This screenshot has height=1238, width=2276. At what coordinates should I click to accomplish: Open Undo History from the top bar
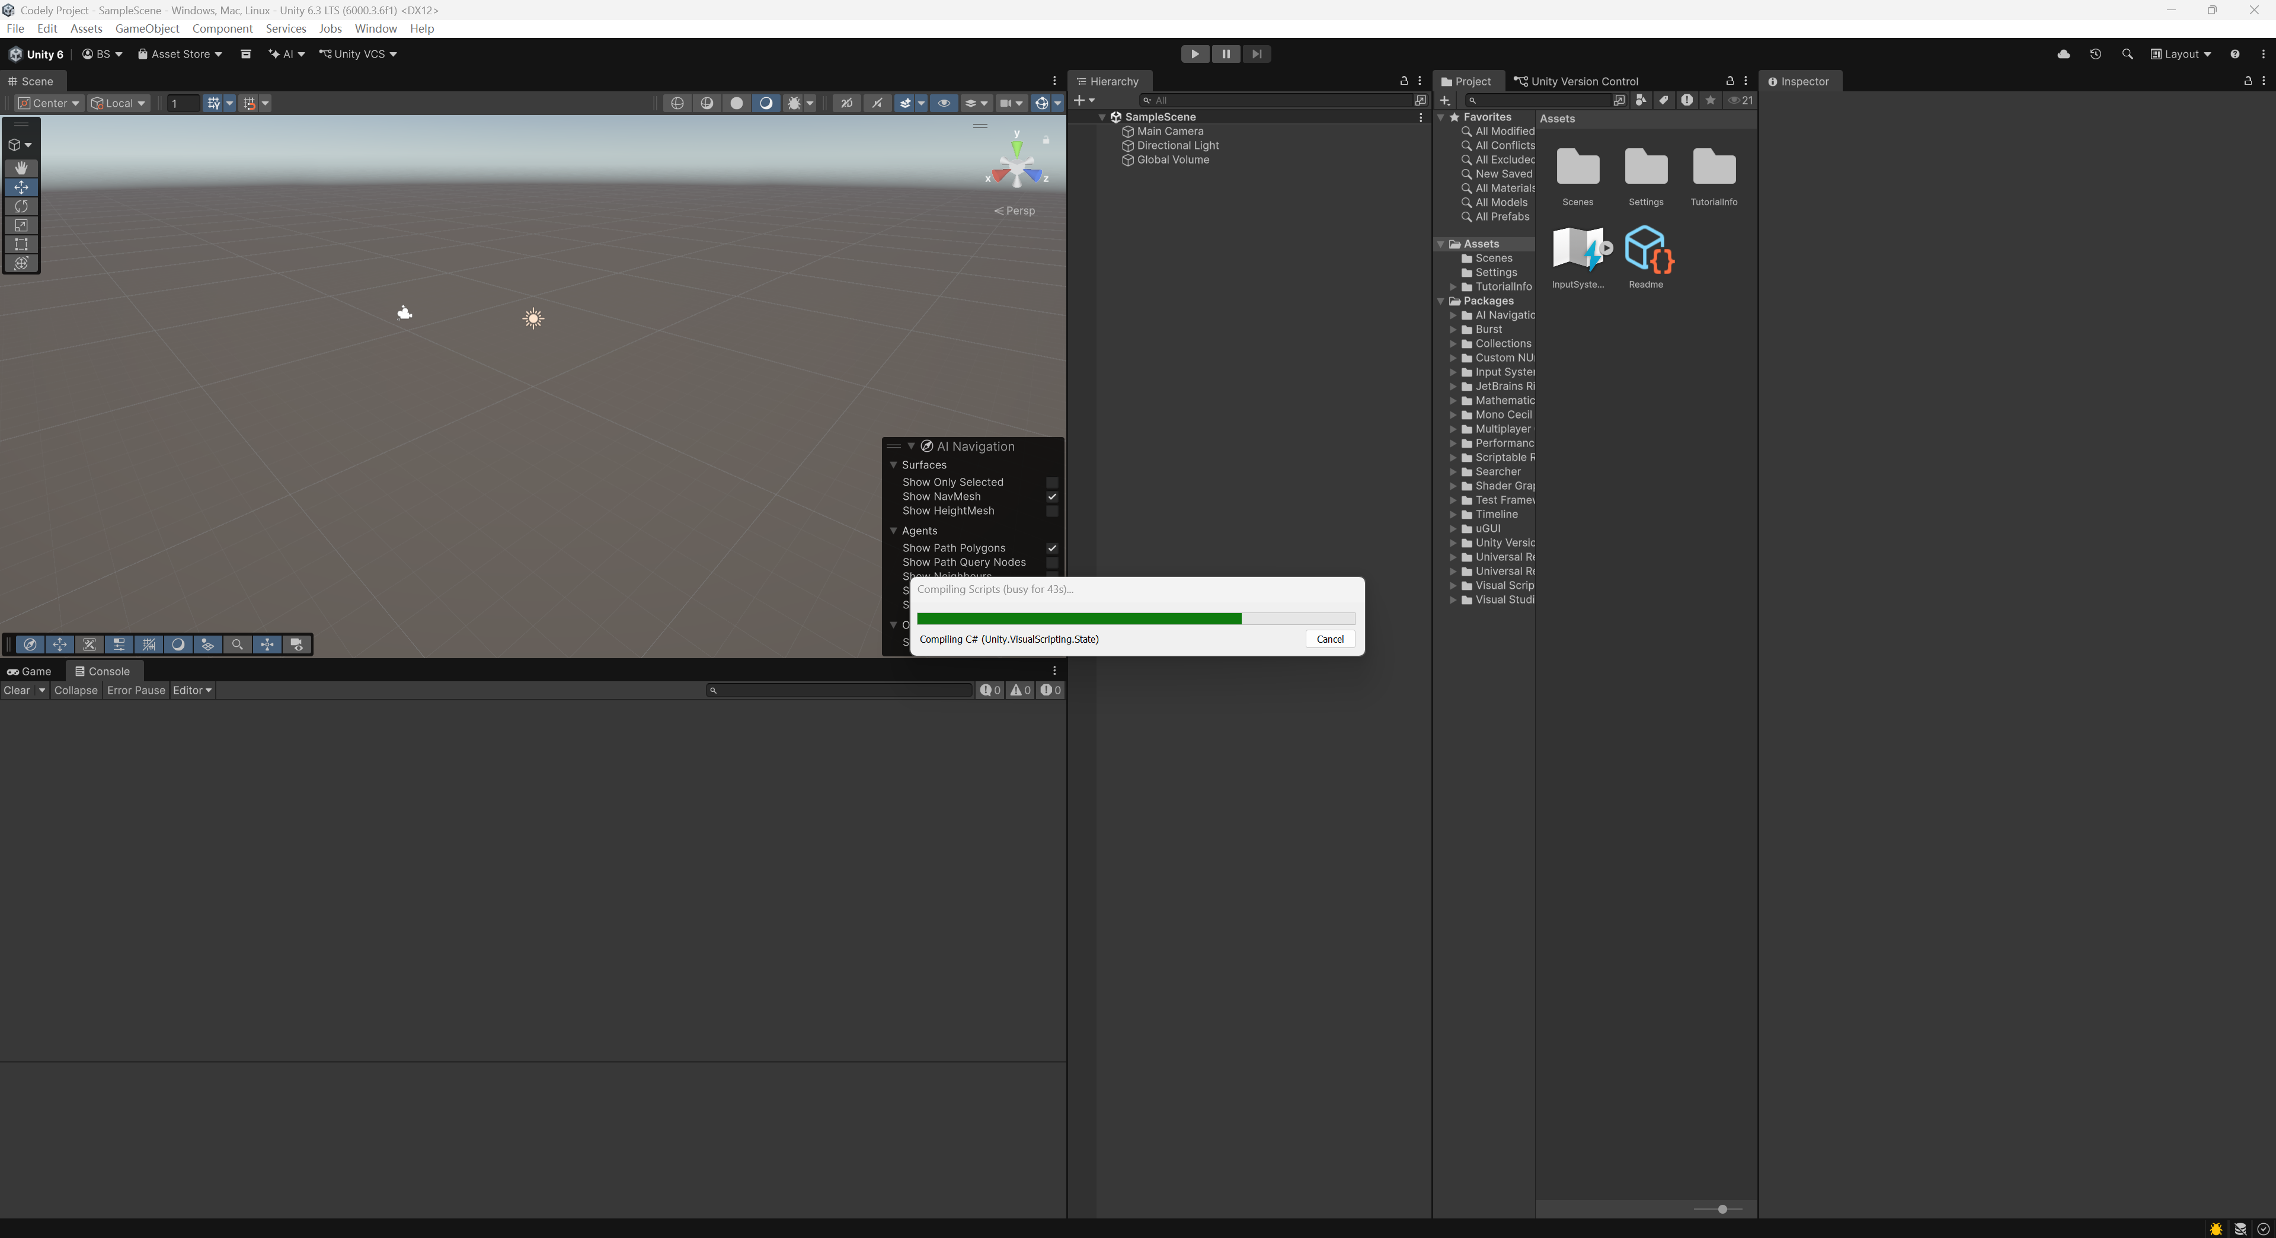click(2095, 54)
